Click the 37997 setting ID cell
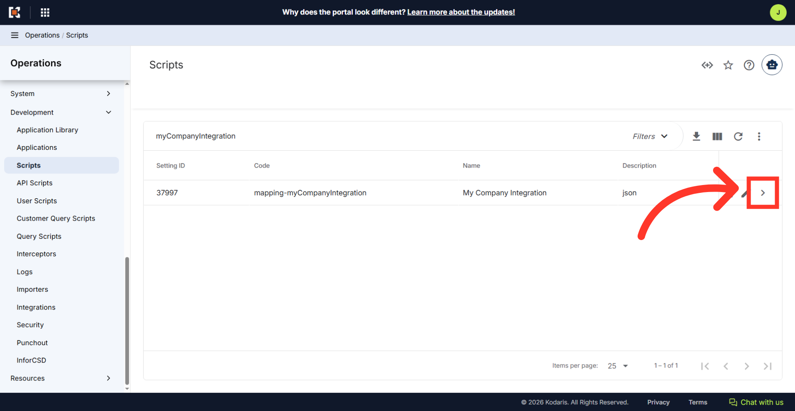Viewport: 795px width, 411px height. point(167,193)
